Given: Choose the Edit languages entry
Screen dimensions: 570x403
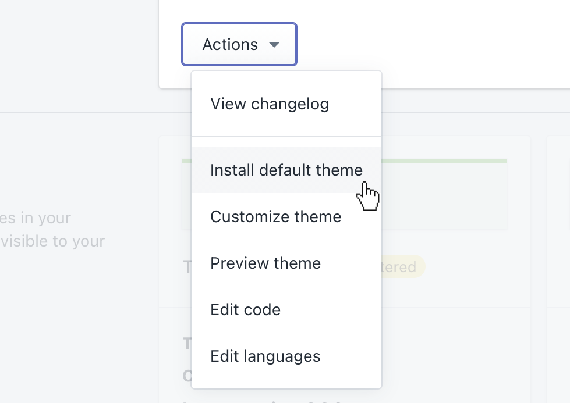Looking at the screenshot, I should pyautogui.click(x=265, y=356).
